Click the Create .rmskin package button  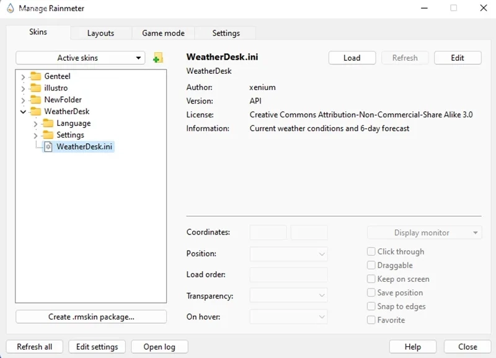(91, 317)
